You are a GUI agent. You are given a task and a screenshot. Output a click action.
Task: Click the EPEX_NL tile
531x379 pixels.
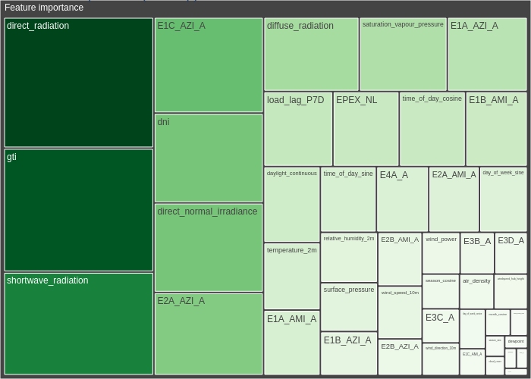pos(366,129)
